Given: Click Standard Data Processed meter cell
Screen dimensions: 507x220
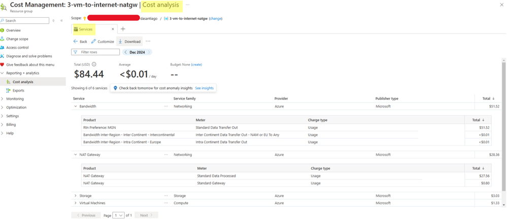Looking at the screenshot, I should [x=216, y=176].
